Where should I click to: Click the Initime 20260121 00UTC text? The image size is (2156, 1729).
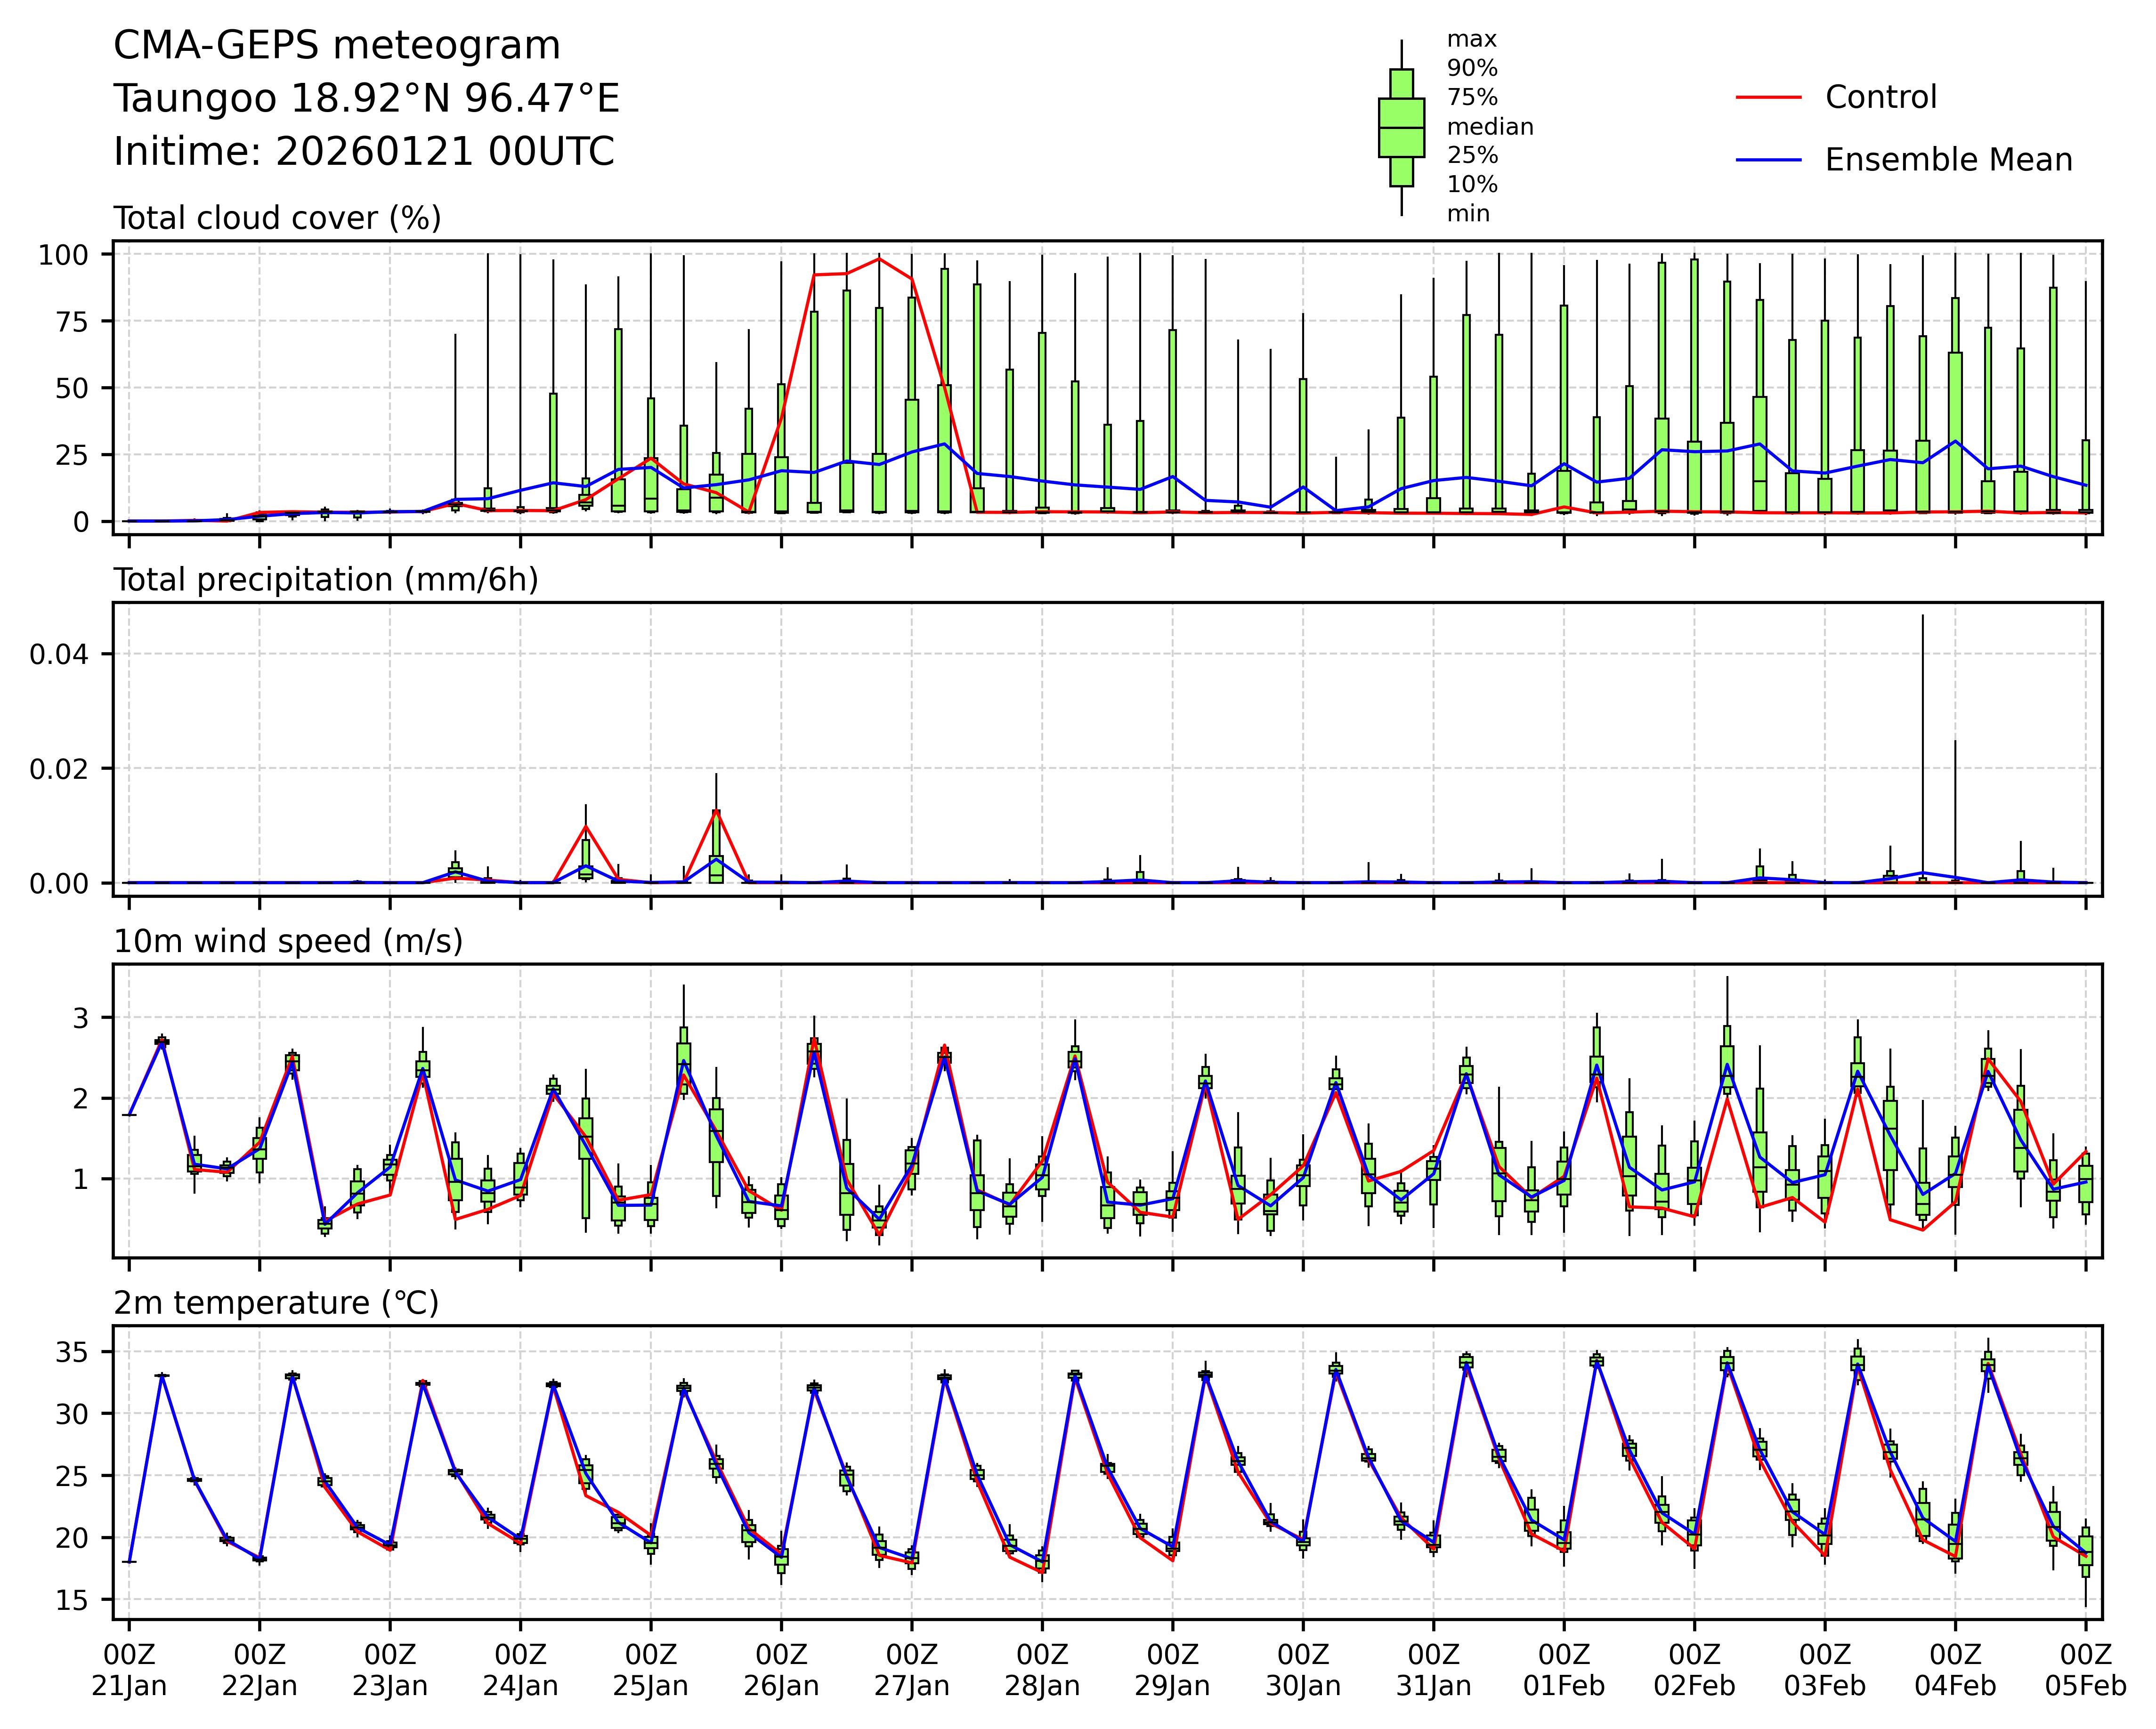[363, 152]
